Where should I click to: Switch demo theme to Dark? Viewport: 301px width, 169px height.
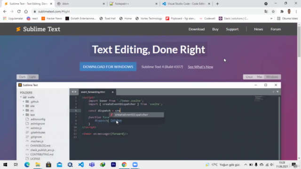[x=22, y=77]
